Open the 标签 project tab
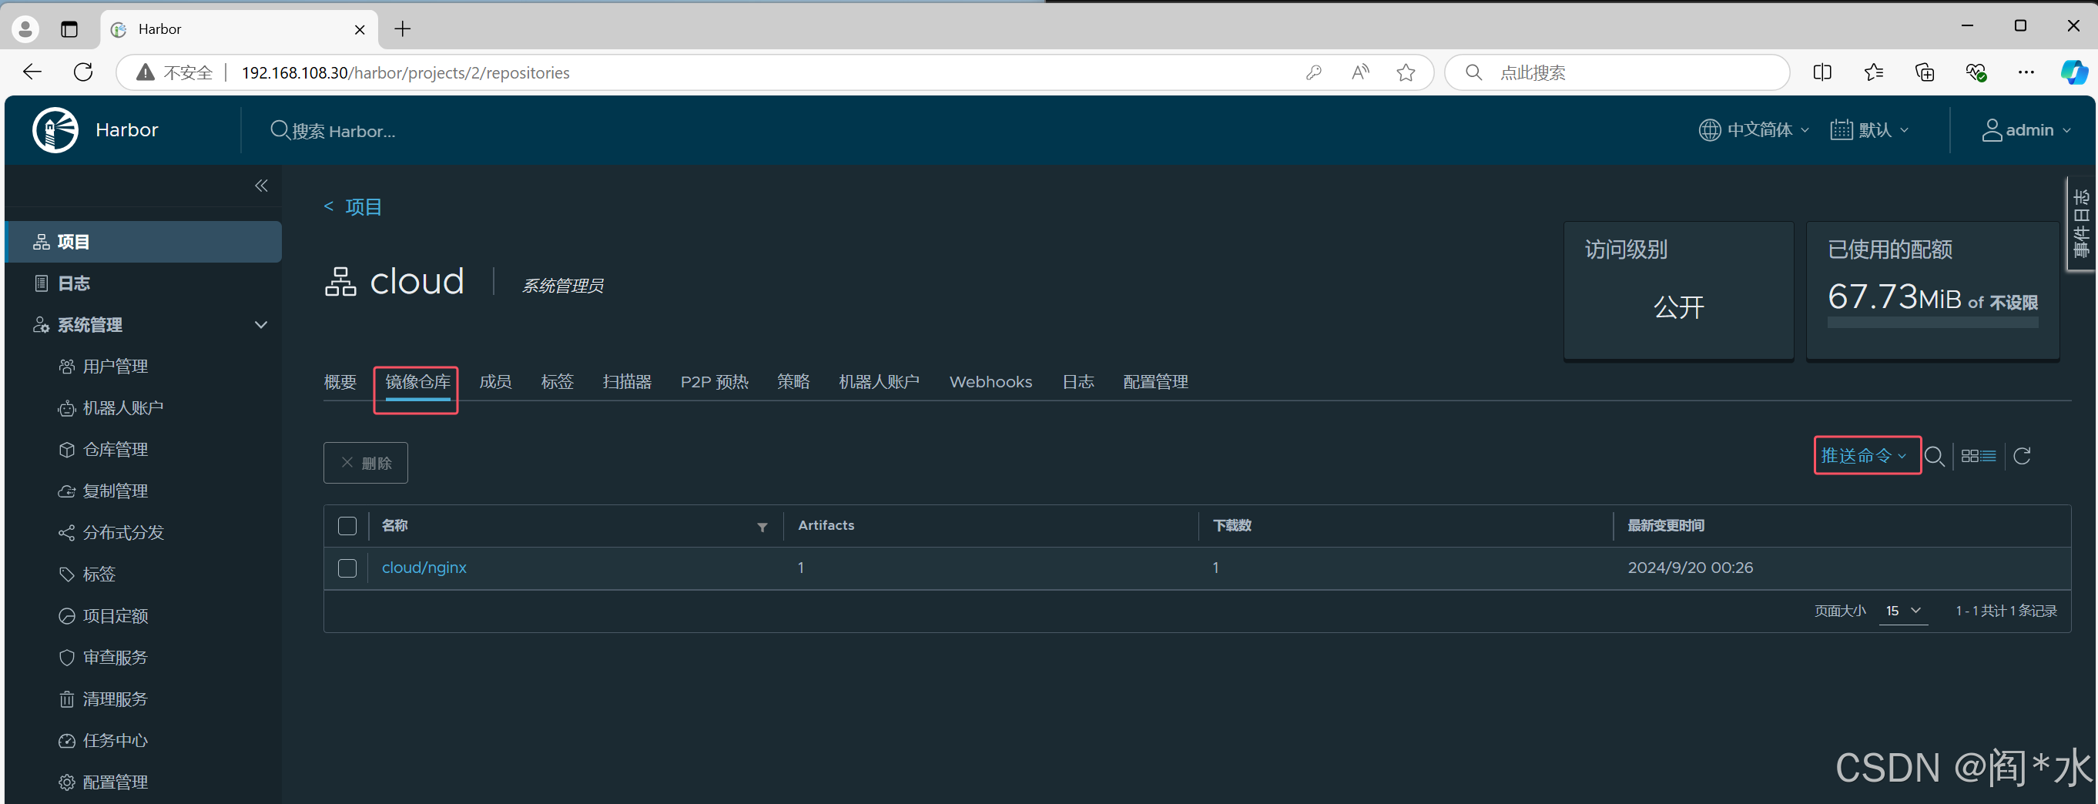Screen dimensions: 2098x804 [557, 382]
